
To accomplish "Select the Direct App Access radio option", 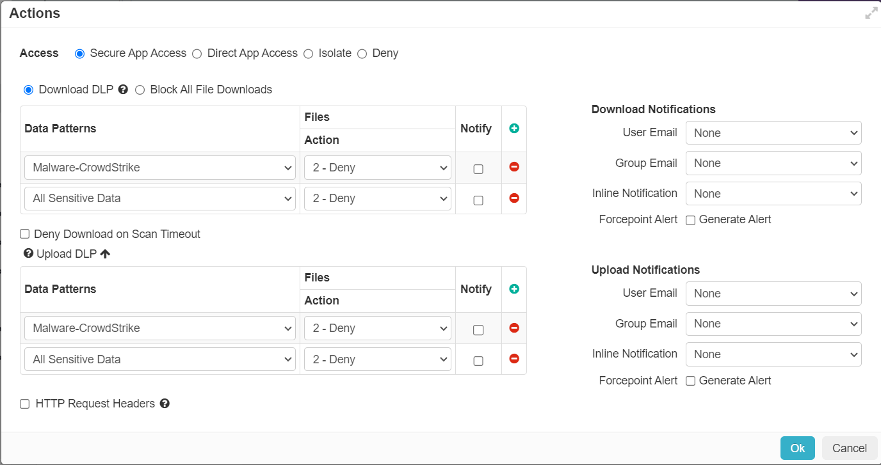I will coord(197,54).
